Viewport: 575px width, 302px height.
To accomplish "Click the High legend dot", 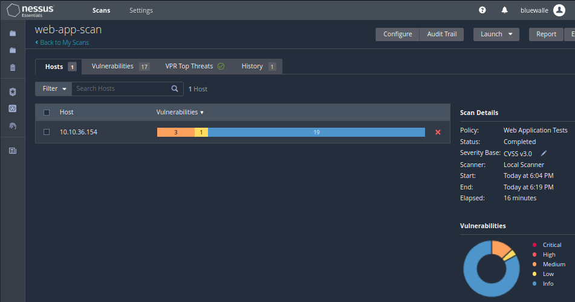I will 534,254.
